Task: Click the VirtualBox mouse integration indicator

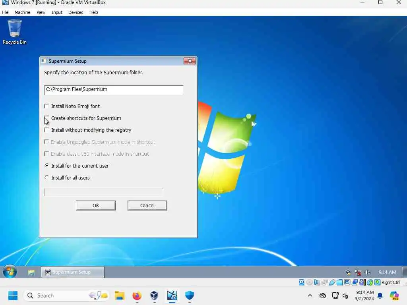Action: click(x=370, y=282)
